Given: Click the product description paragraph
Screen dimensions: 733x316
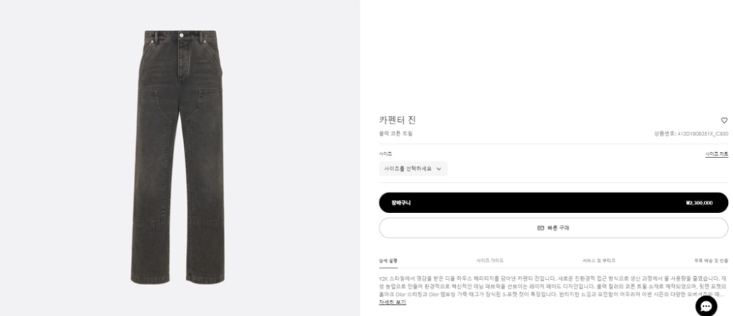Looking at the screenshot, I should pyautogui.click(x=554, y=286).
